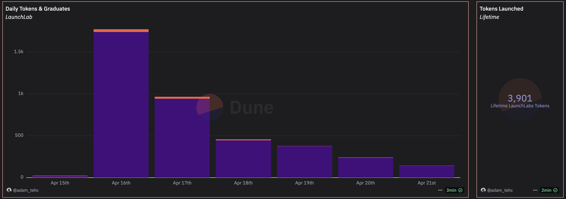
Task: Click the Daily Tokens & Graduates title
Action: pos(38,9)
